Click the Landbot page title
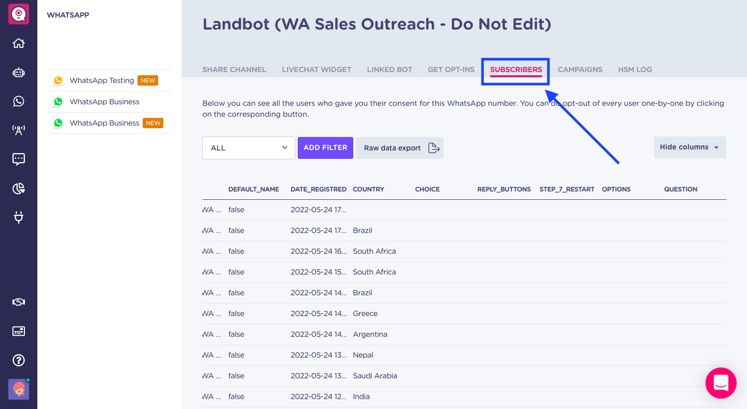This screenshot has height=409, width=747. 377,24
